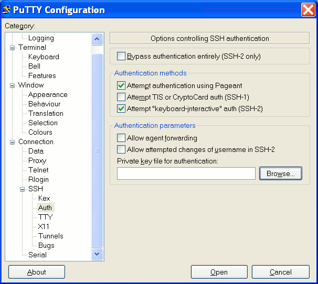Select the Telnet category
Image resolution: width=318 pixels, height=284 pixels.
click(x=38, y=170)
